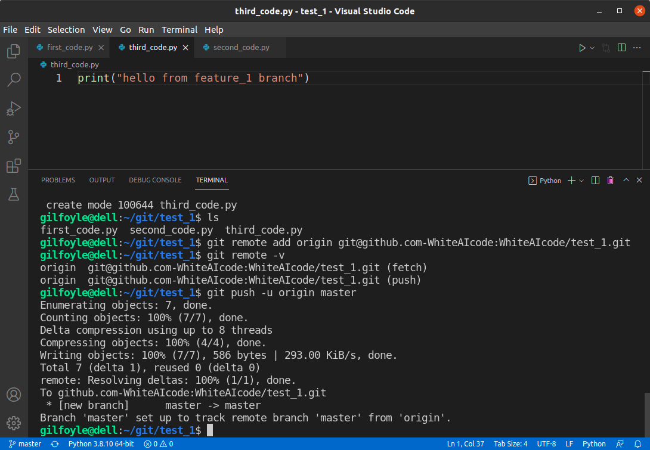The image size is (650, 450).
Task: Open the Extensions icon
Action: [x=13, y=165]
